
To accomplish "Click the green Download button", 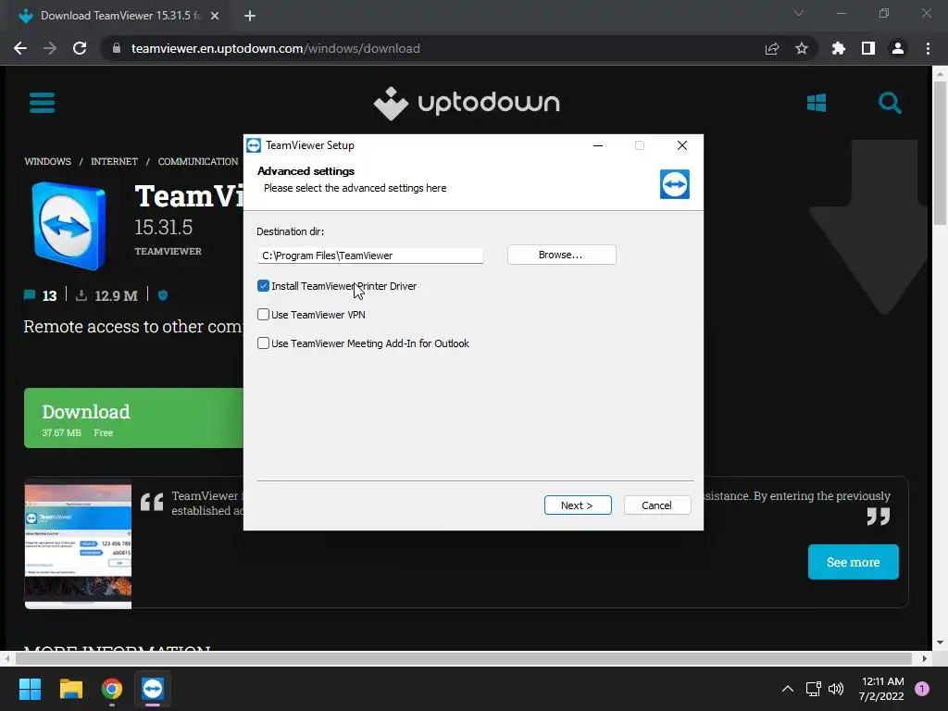I will [x=133, y=418].
